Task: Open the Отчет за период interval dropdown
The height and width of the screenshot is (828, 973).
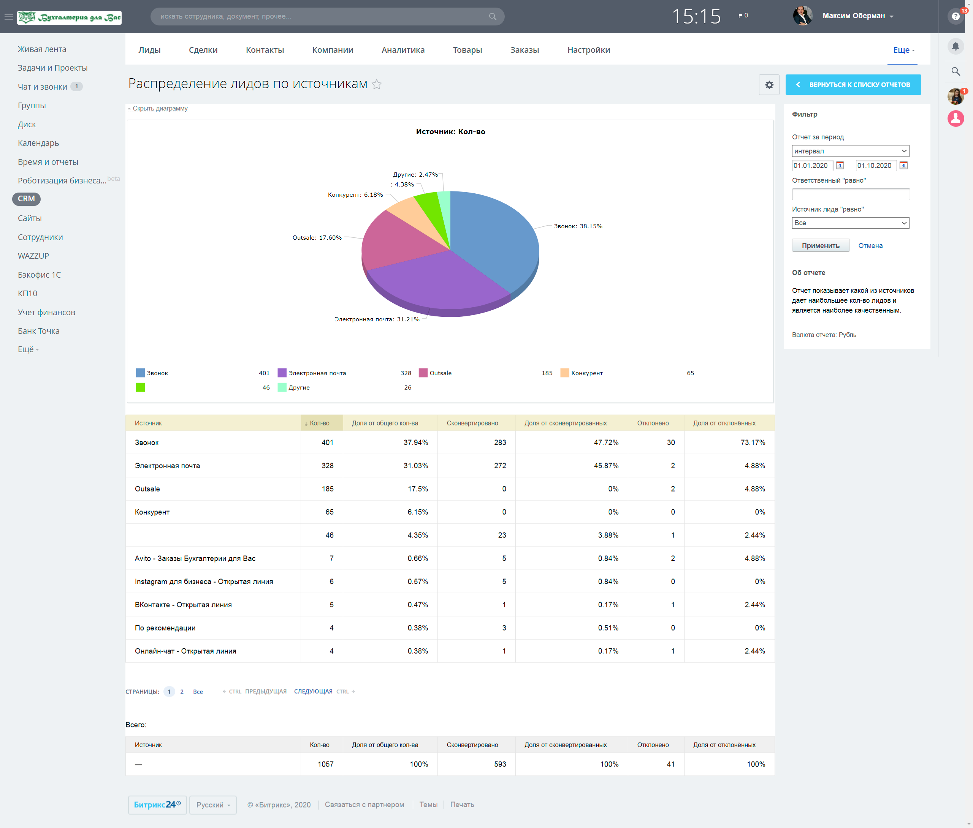Action: tap(851, 151)
